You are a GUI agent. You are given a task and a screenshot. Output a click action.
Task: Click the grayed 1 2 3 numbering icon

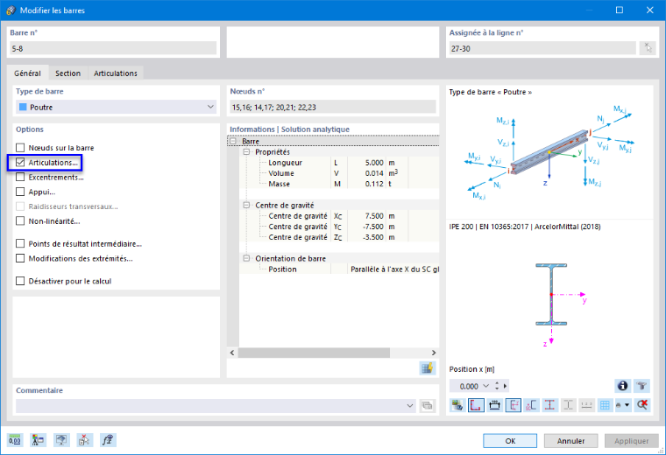pyautogui.click(x=586, y=405)
